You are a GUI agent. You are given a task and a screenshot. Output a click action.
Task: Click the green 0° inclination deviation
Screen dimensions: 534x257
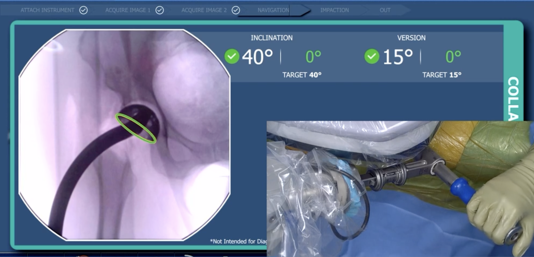pyautogui.click(x=313, y=57)
